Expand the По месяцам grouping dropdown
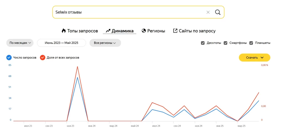Viewport: 283px width, 131px height. coord(20,43)
